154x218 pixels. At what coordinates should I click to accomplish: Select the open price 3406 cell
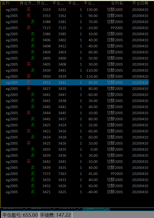[x=47, y=40]
